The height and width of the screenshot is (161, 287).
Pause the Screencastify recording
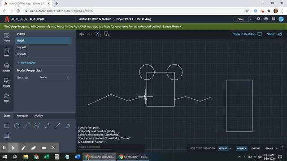(x=4, y=148)
